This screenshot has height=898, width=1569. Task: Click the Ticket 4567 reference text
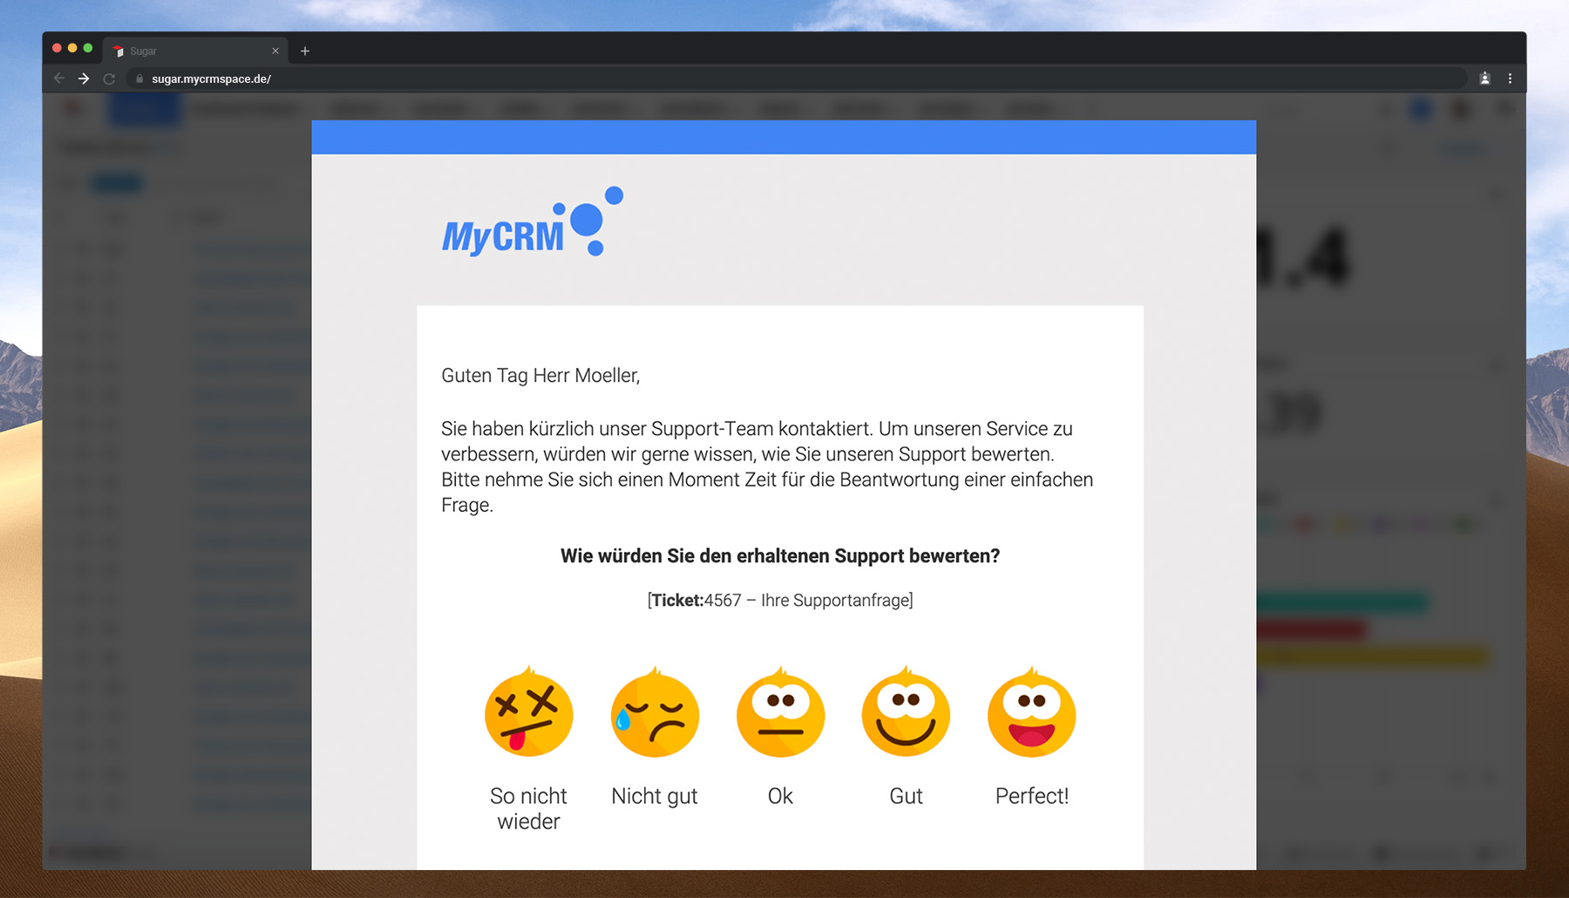point(780,600)
